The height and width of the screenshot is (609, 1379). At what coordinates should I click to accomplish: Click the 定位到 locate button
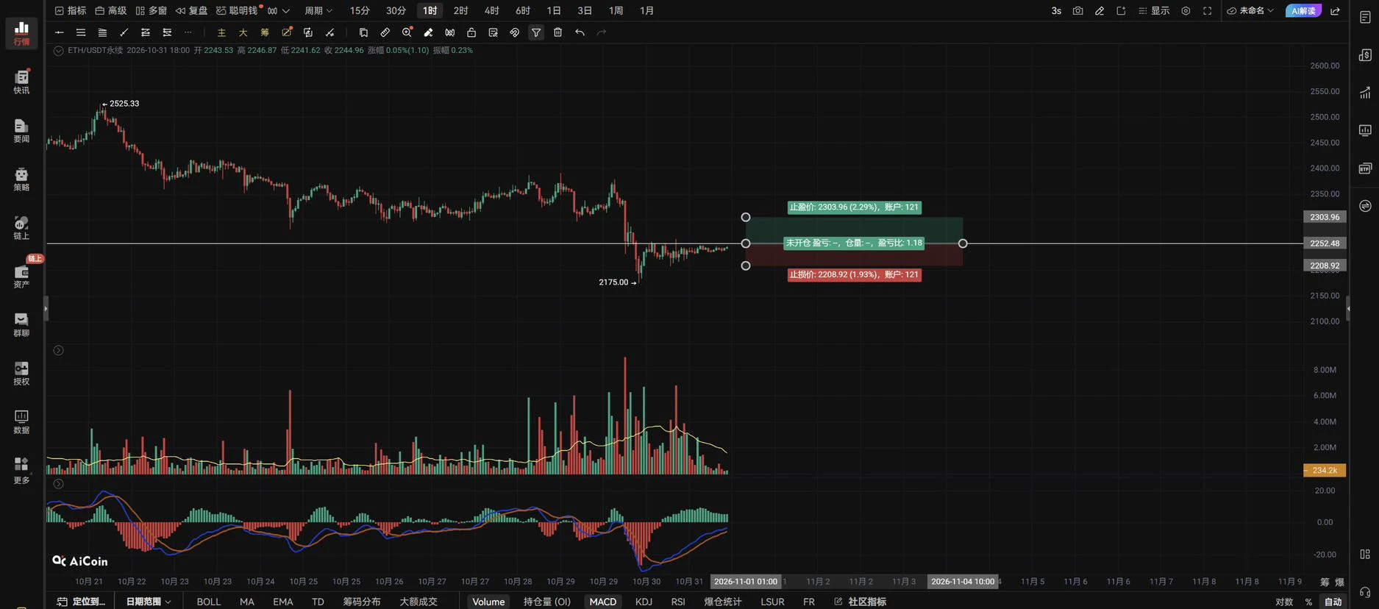click(x=82, y=602)
